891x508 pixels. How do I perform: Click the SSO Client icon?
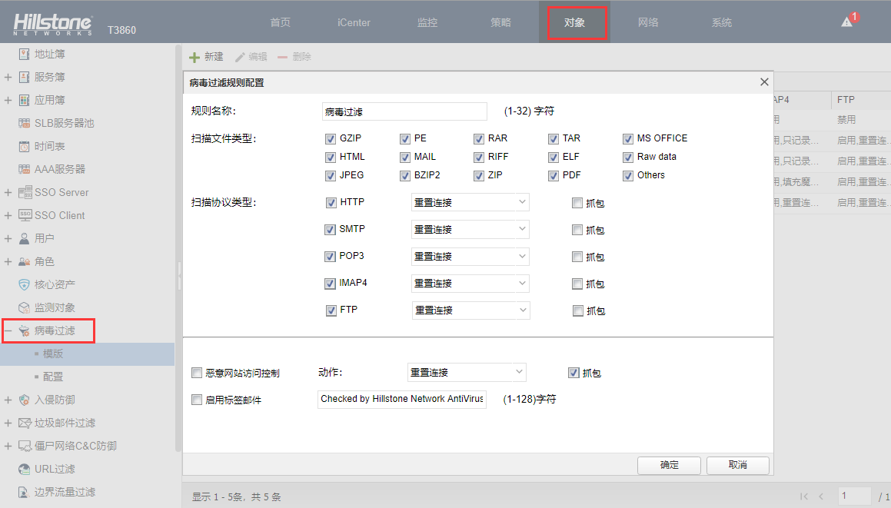point(25,215)
